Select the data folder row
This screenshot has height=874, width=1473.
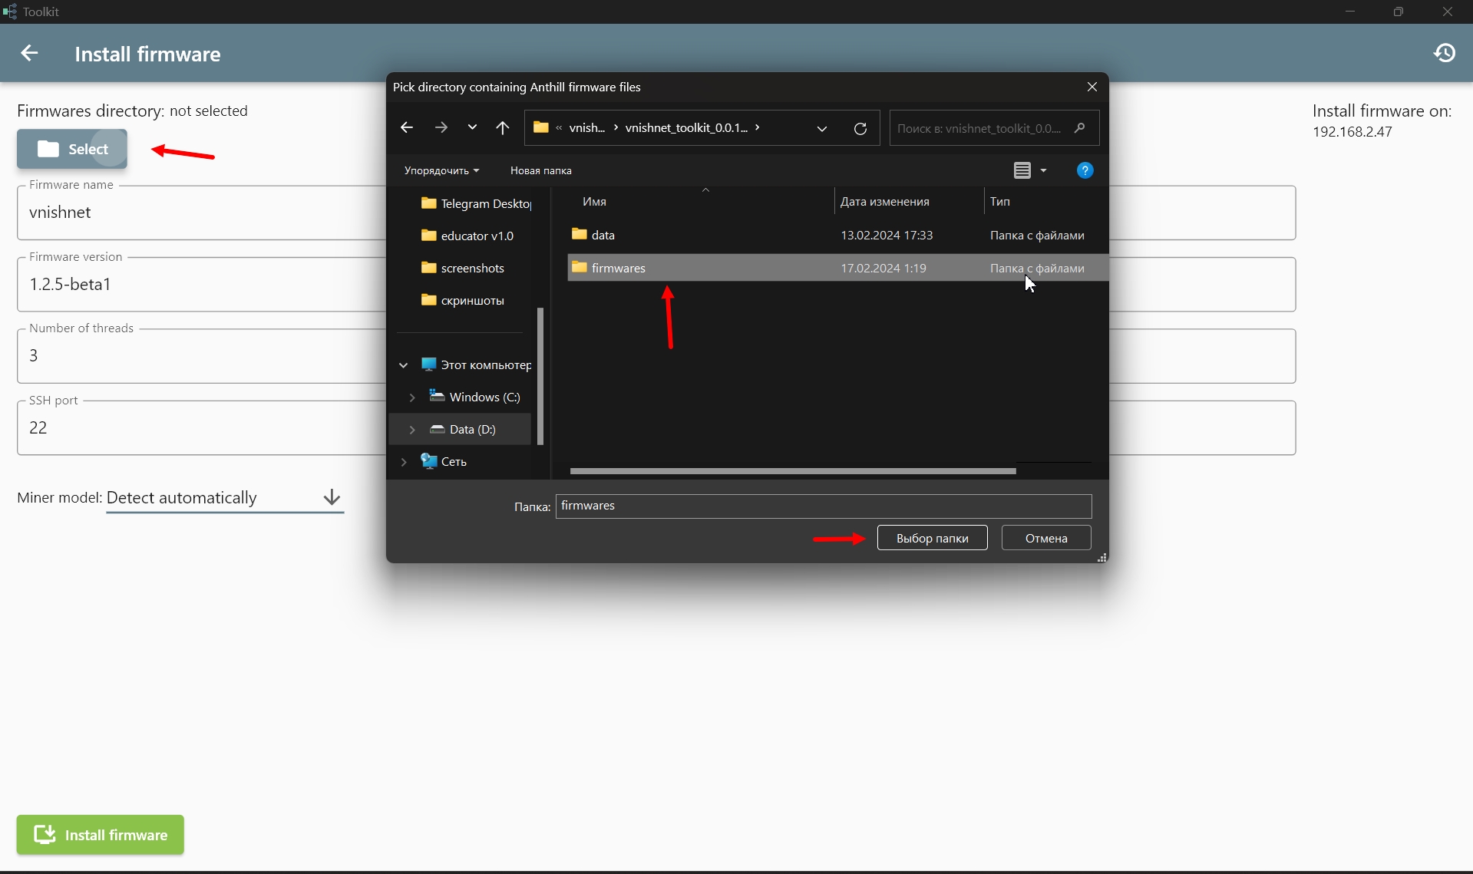(x=837, y=235)
